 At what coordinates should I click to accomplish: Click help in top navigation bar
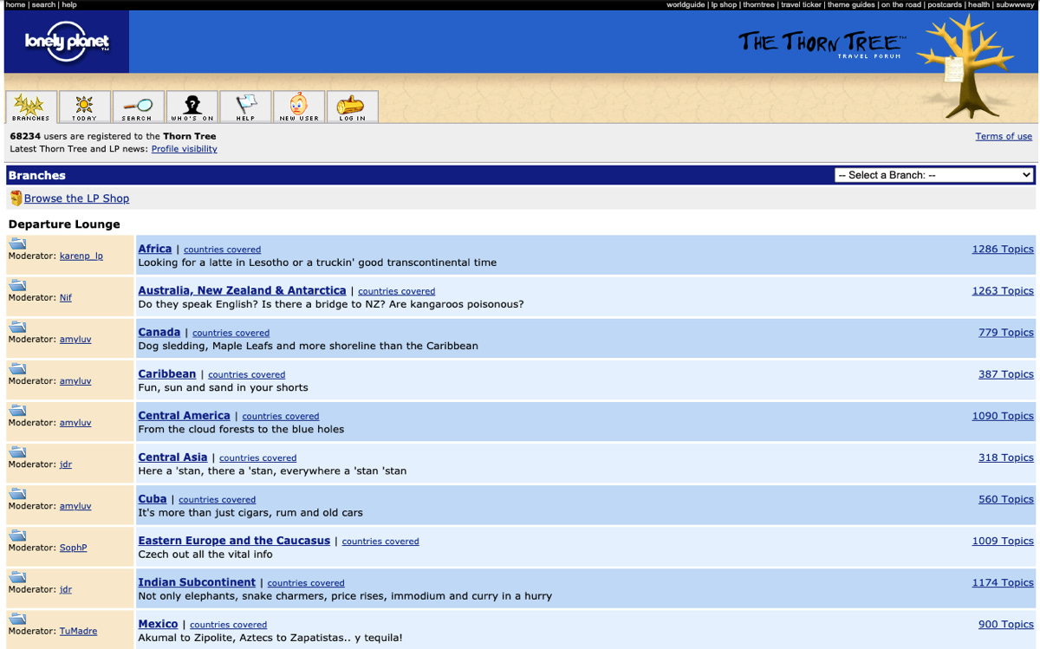point(69,5)
